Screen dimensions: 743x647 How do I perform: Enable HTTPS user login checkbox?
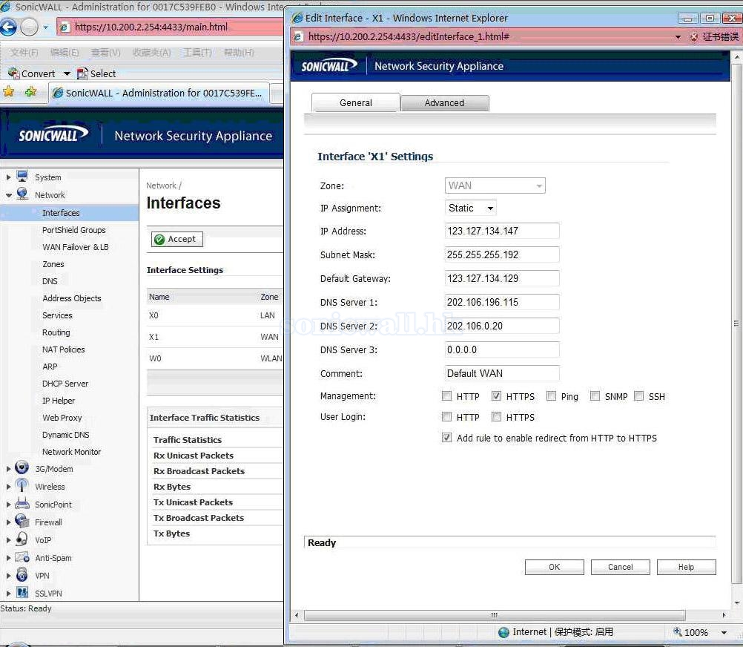(x=496, y=417)
